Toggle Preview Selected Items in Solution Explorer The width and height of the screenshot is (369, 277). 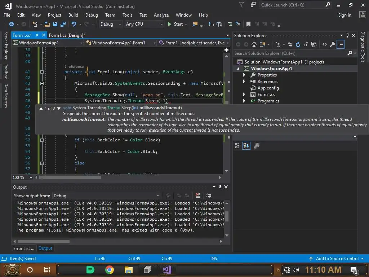point(341,44)
